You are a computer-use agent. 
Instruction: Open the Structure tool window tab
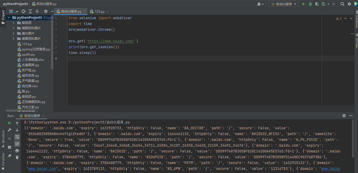[x=3, y=137]
